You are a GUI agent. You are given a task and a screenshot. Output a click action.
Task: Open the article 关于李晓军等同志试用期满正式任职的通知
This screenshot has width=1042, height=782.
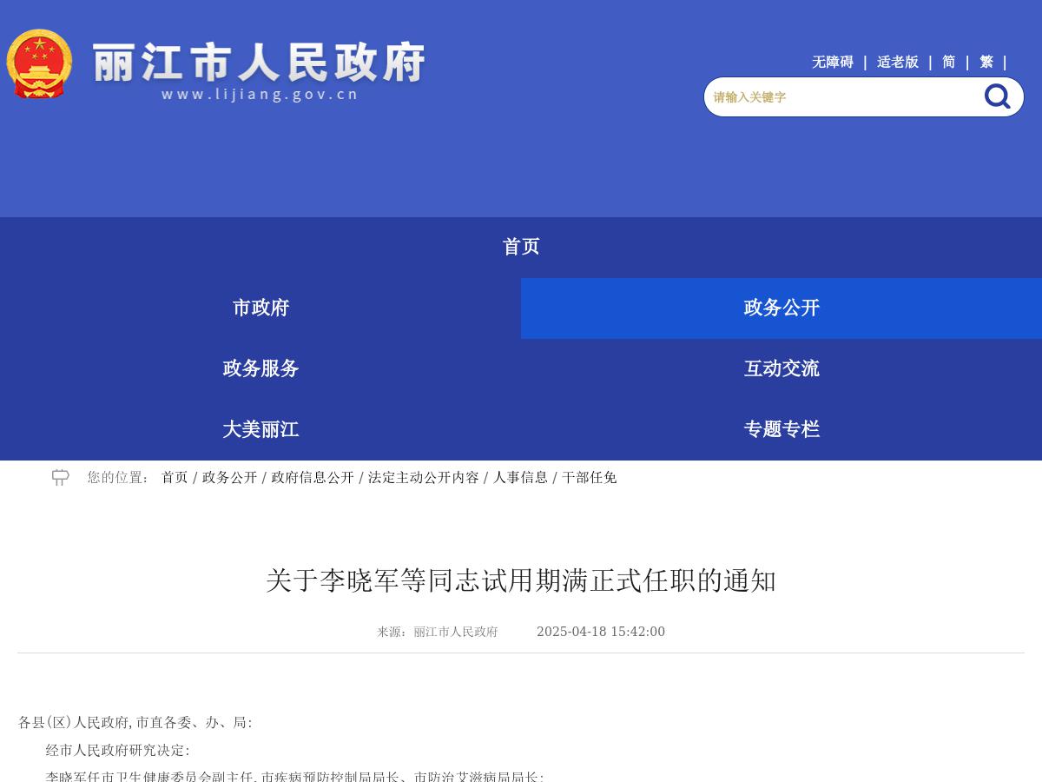tap(521, 581)
